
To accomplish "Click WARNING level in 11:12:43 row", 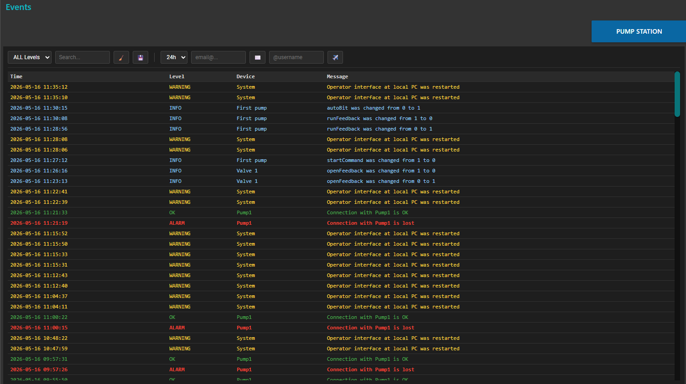I will click(x=180, y=275).
